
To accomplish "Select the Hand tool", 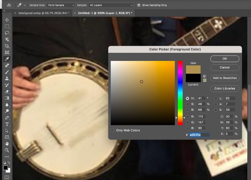I will [x=7, y=144].
